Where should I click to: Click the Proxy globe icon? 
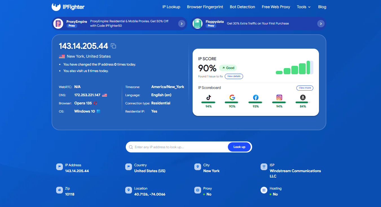point(198,190)
